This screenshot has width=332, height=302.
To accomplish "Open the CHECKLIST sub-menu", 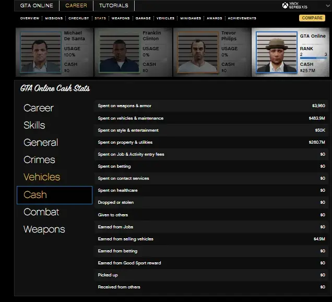I will click(x=78, y=18).
